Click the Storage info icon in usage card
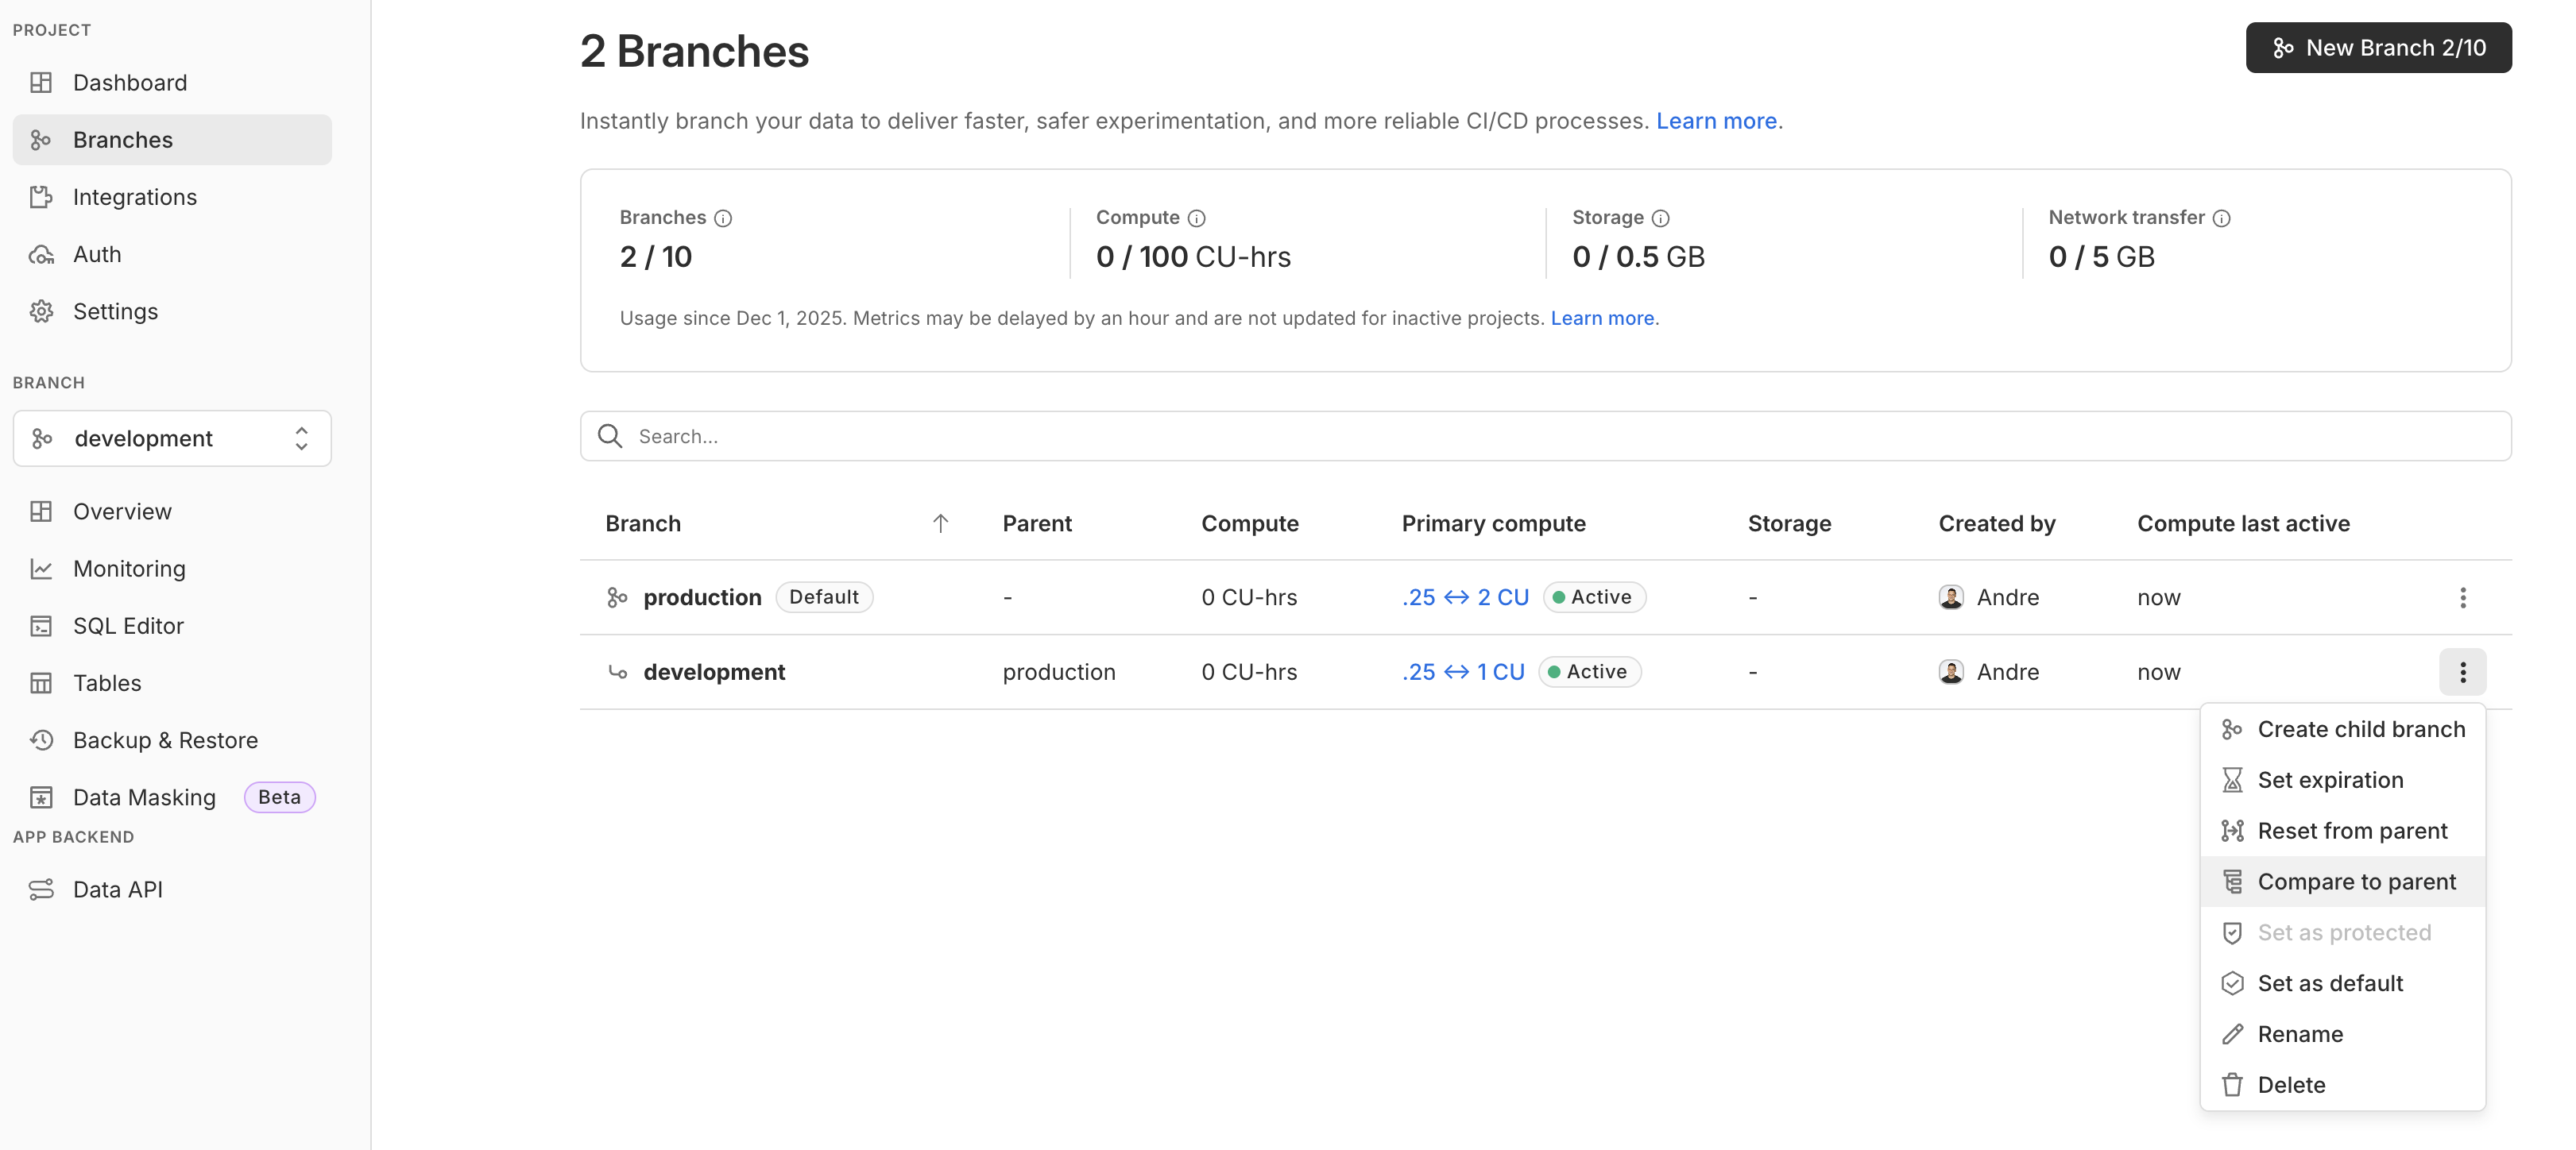 (1660, 218)
